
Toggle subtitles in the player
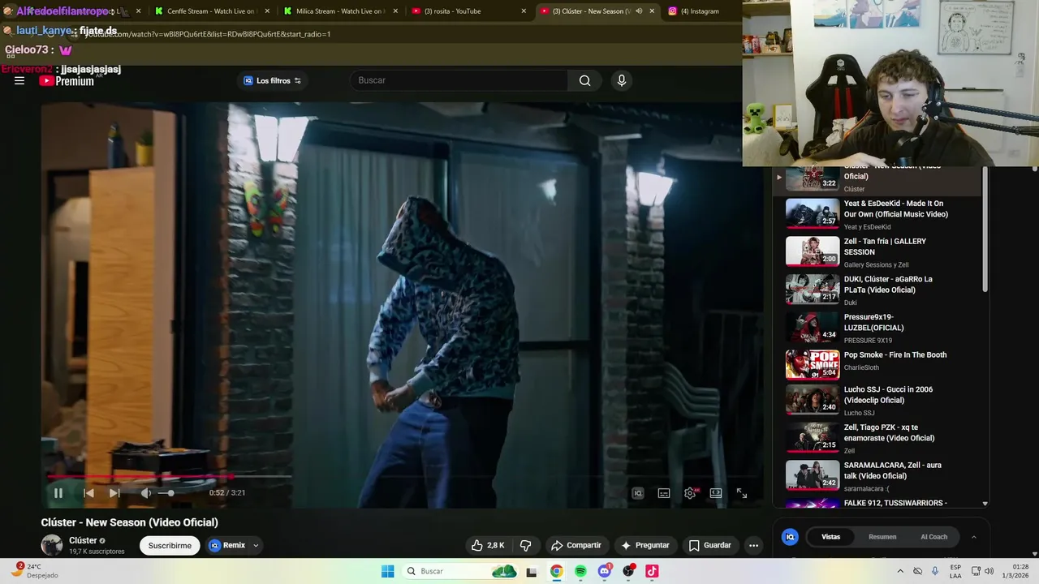(x=664, y=493)
